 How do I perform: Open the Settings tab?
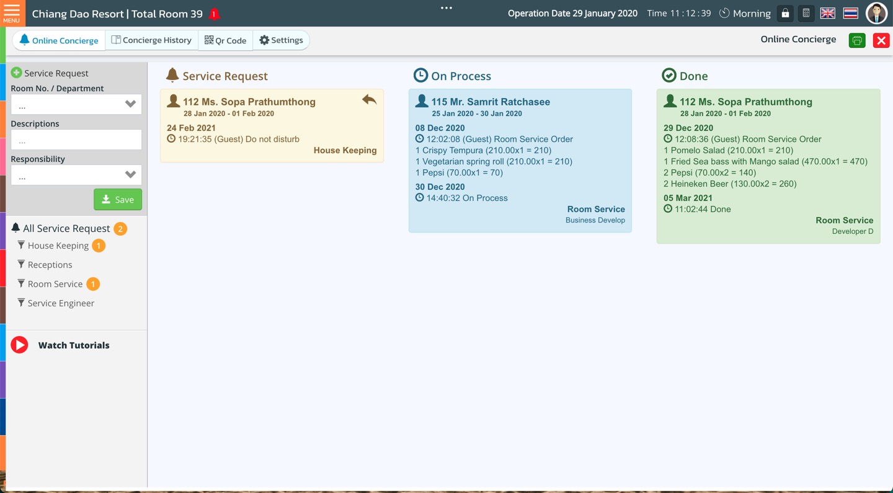coord(282,40)
